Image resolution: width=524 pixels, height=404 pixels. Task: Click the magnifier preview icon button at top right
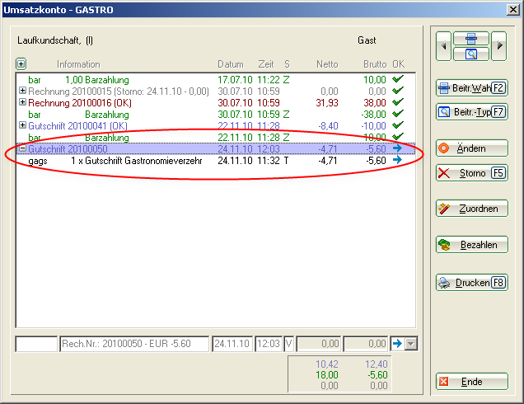[x=471, y=54]
